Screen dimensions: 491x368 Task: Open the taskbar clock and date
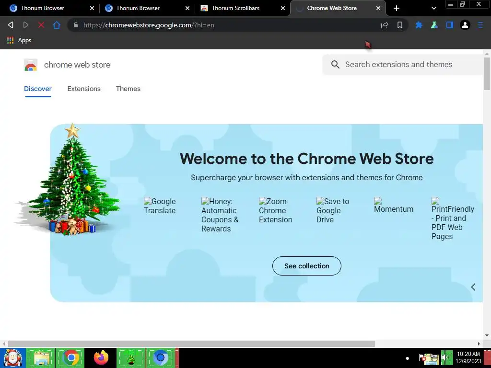(468, 357)
